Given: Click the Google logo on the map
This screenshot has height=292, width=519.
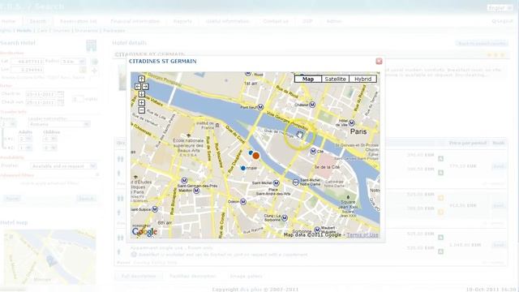Looking at the screenshot, I should [144, 232].
